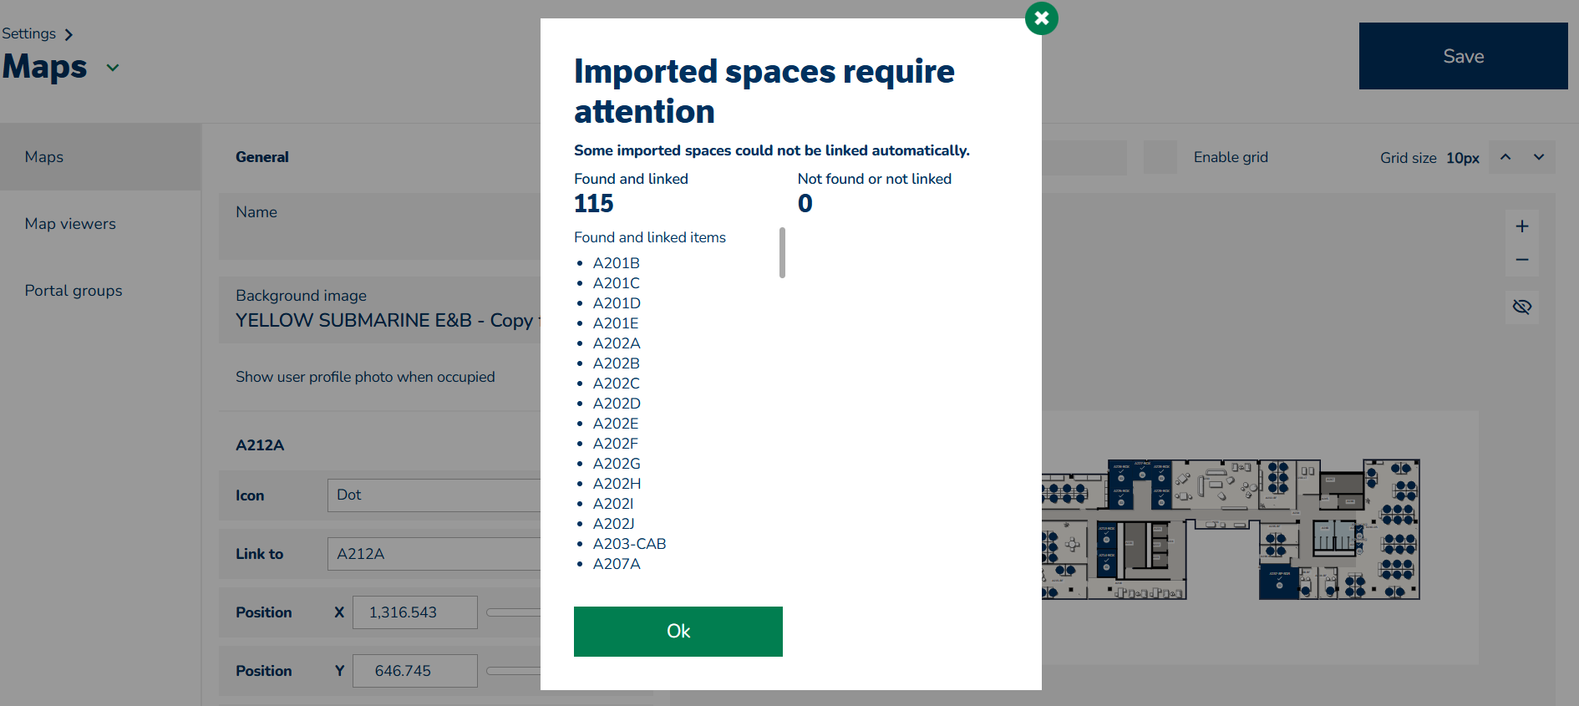The height and width of the screenshot is (706, 1579).
Task: Enable grid checkbox
Action: tap(1160, 157)
